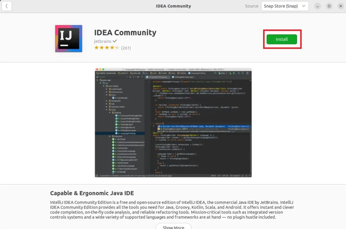Click the 'Capable & Ergonomic Java IDE' heading
The image size is (346, 229).
(92, 193)
